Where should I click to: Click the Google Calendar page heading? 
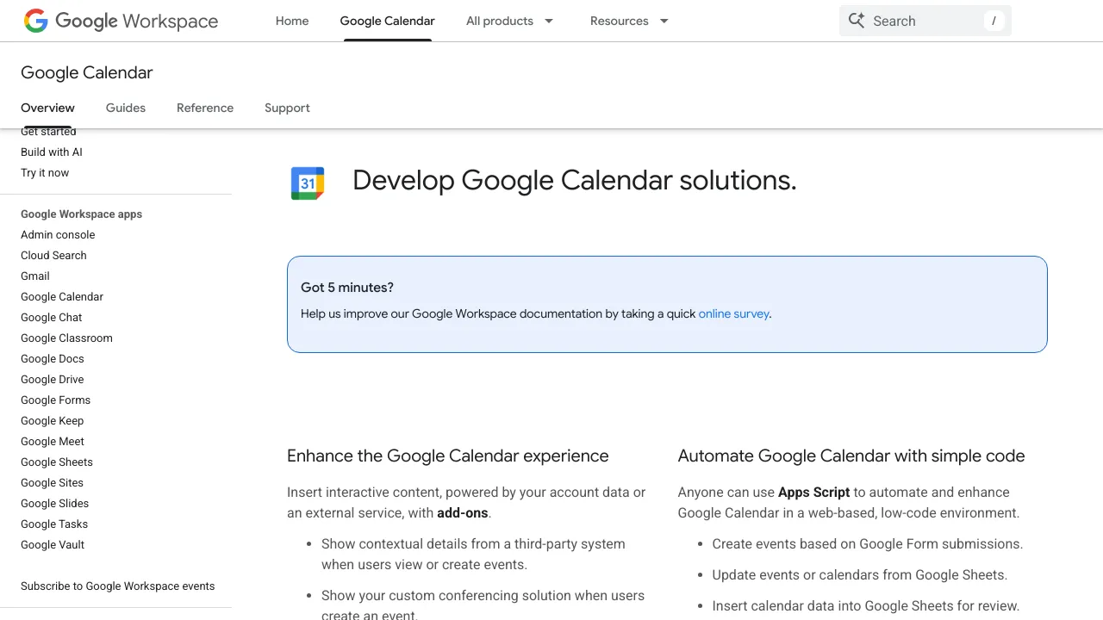(x=87, y=73)
